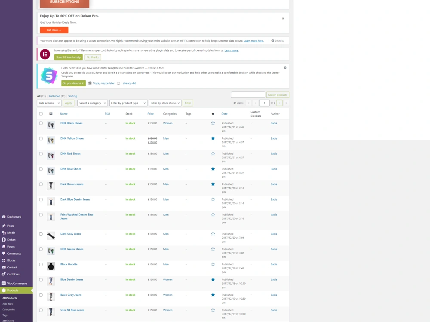Check the Dark Gray Jeans row checkbox
430x322 pixels.
[41, 234]
